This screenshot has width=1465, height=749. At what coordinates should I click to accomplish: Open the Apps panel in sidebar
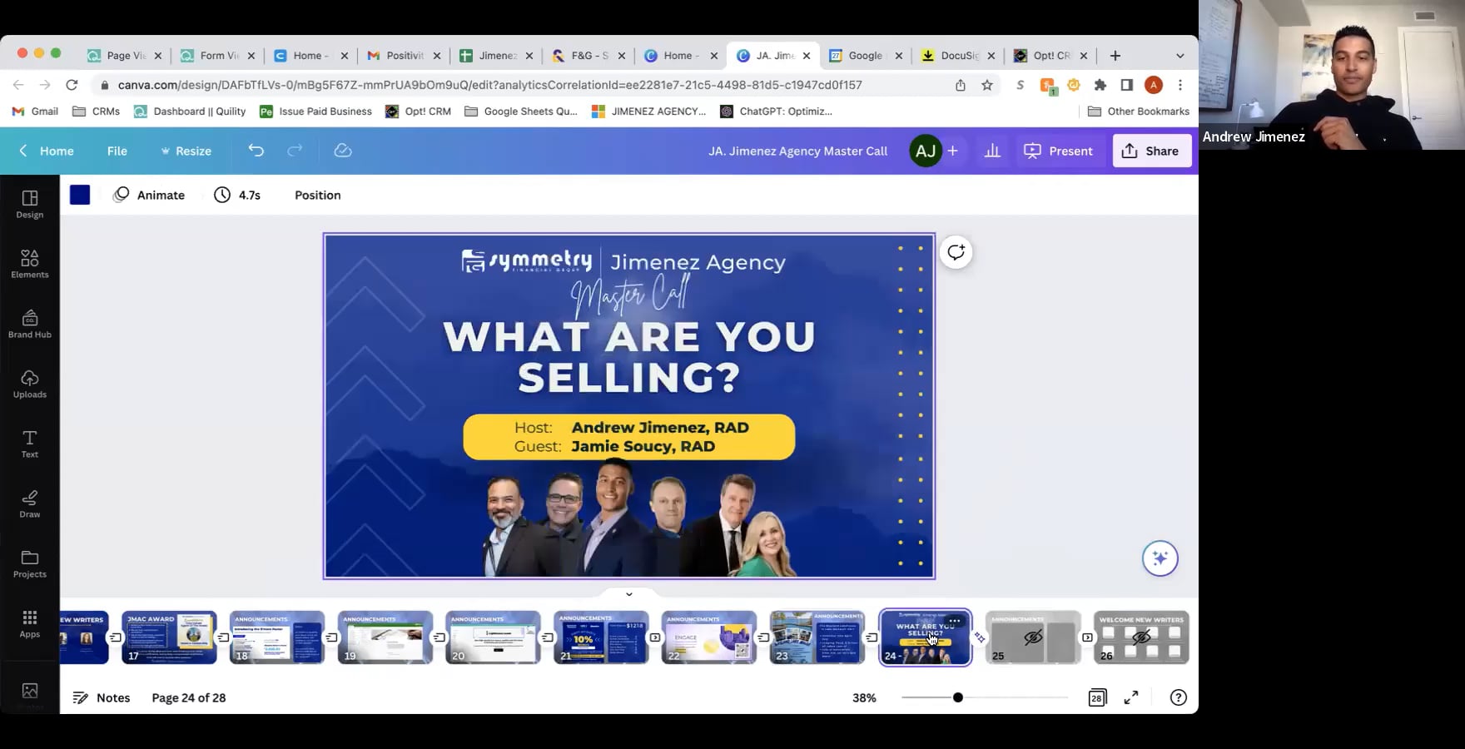[x=29, y=622]
